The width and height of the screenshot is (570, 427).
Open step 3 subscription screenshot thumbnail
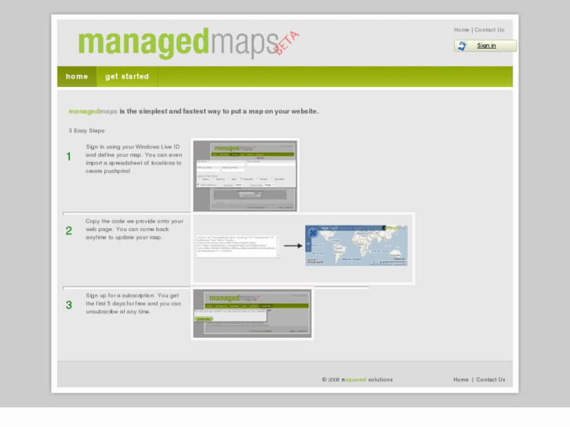pos(252,313)
